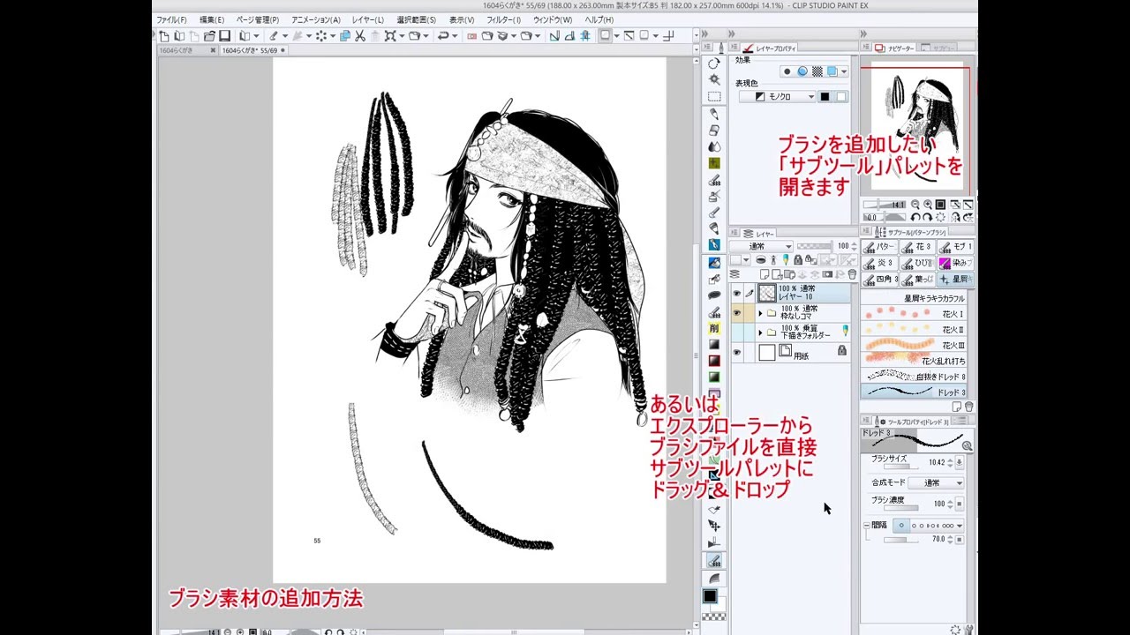Open the モノクロ expression color dropdown

click(x=778, y=97)
